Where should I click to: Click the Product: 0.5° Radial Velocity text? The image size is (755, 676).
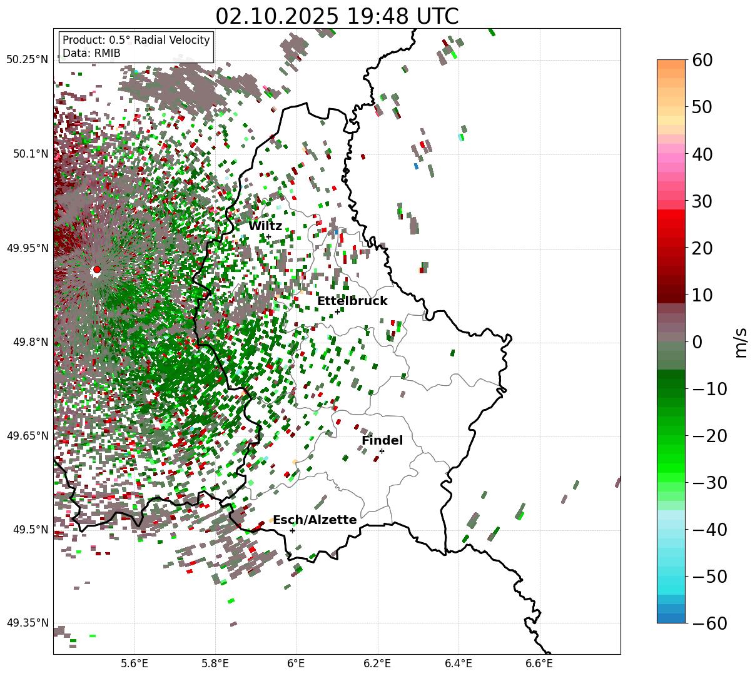136,40
